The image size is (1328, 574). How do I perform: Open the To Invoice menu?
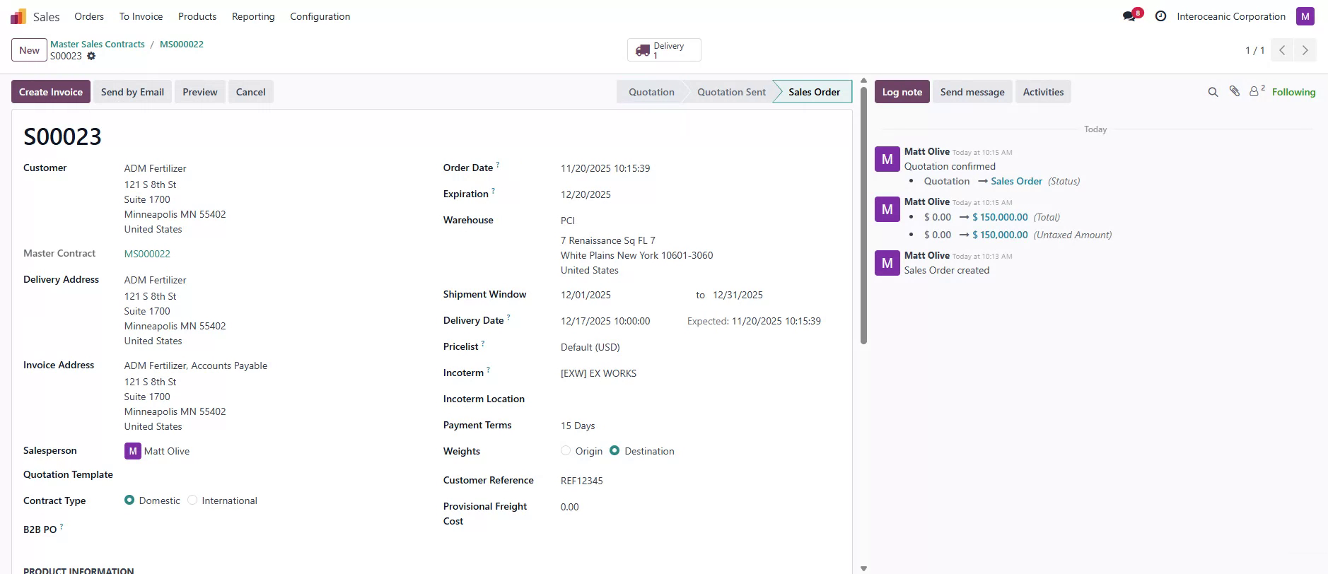coord(141,16)
